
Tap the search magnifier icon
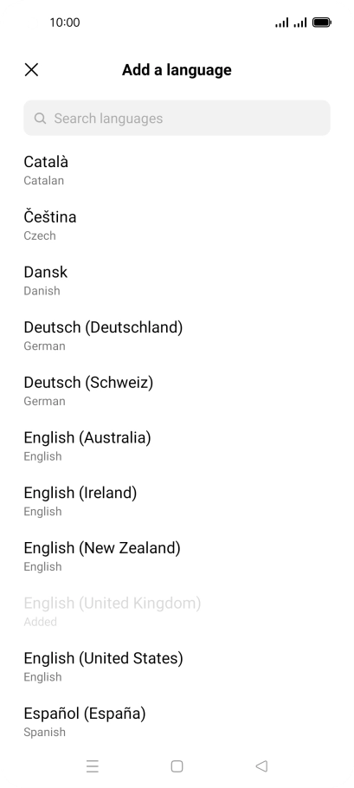[40, 118]
